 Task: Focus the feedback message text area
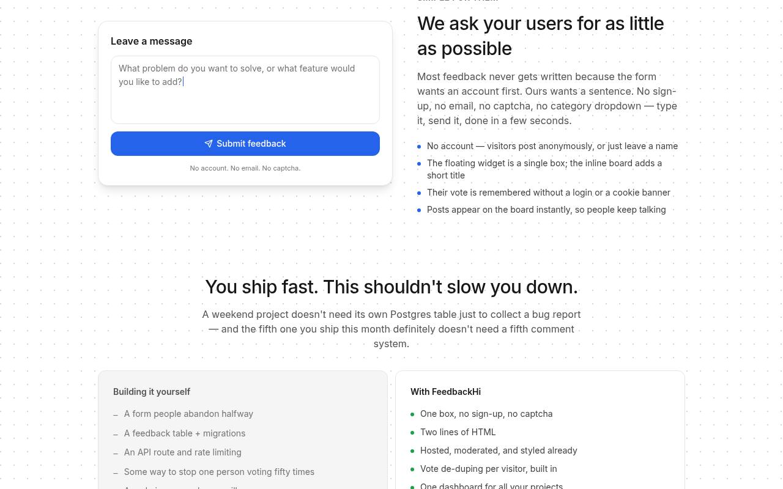tap(245, 90)
